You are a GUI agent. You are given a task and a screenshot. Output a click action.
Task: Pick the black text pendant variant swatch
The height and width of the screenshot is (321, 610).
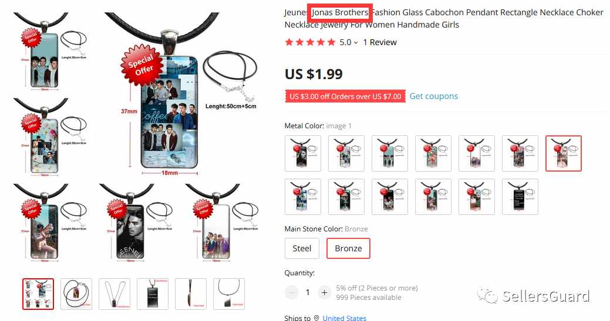(520, 197)
